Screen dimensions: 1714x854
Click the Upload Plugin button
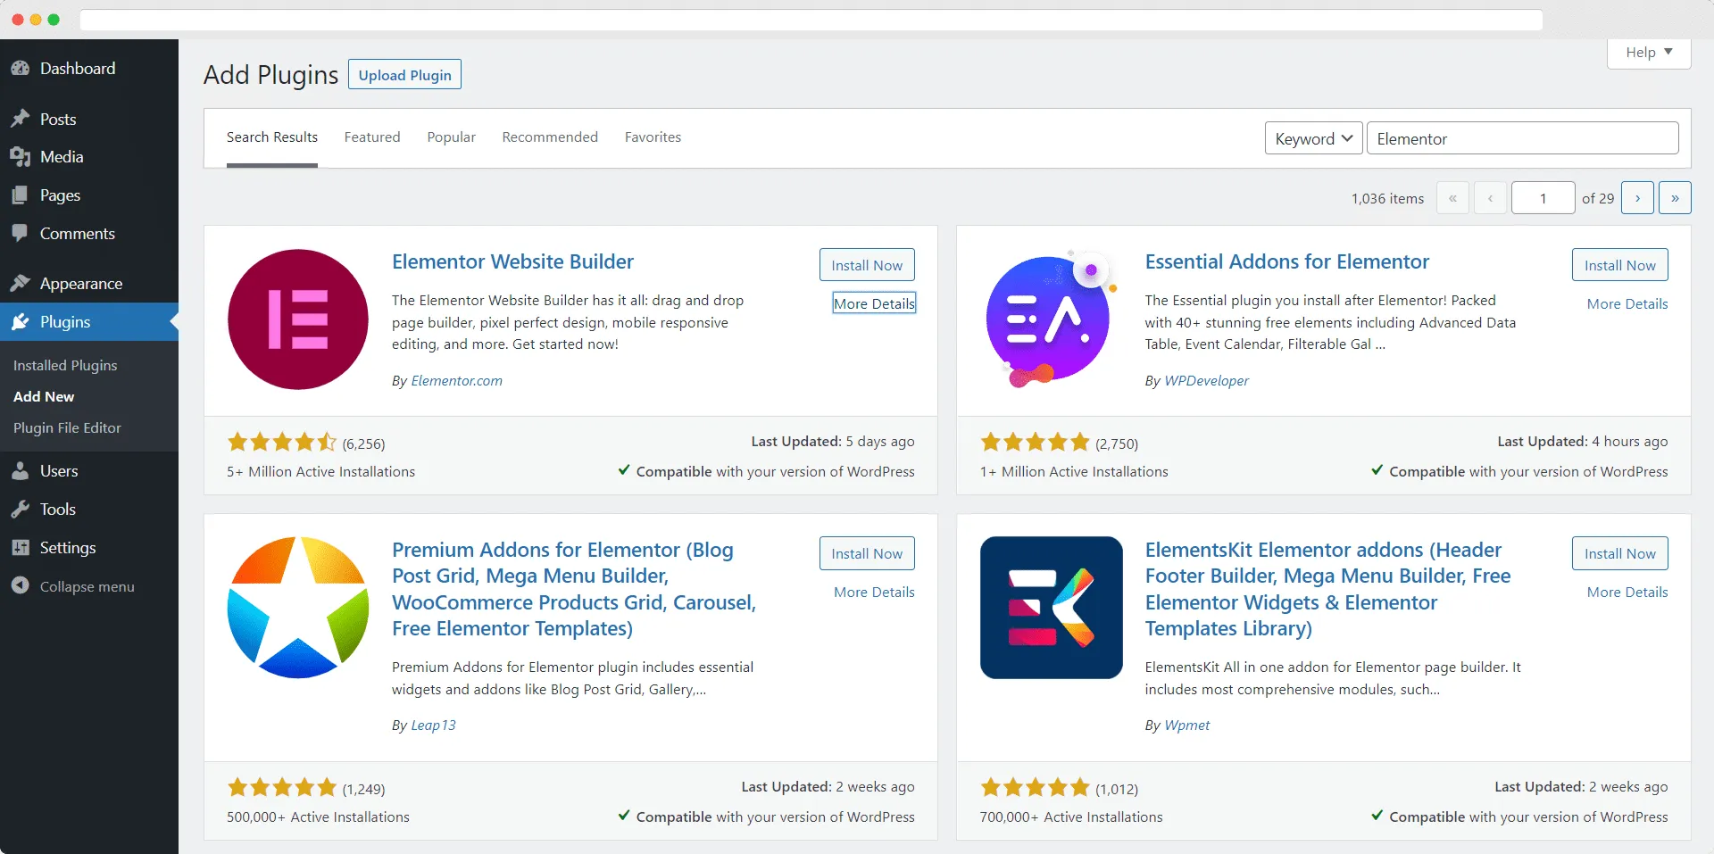click(404, 74)
